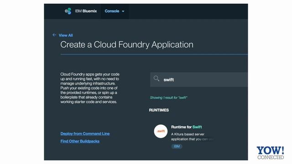
Task: Click the back arrow beside View All
Action: coord(54,35)
